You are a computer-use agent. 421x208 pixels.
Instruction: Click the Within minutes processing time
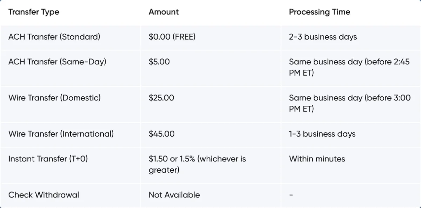click(x=317, y=159)
